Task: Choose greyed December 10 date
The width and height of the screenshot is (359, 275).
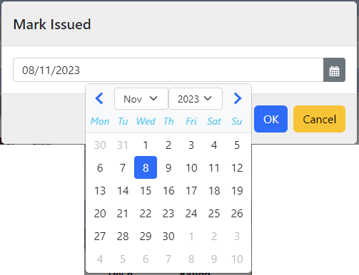Action: pos(237,259)
